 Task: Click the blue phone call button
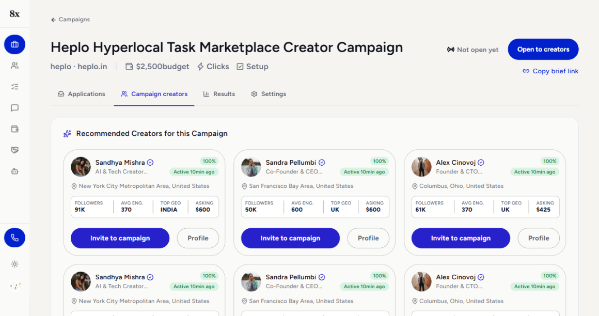[14, 238]
